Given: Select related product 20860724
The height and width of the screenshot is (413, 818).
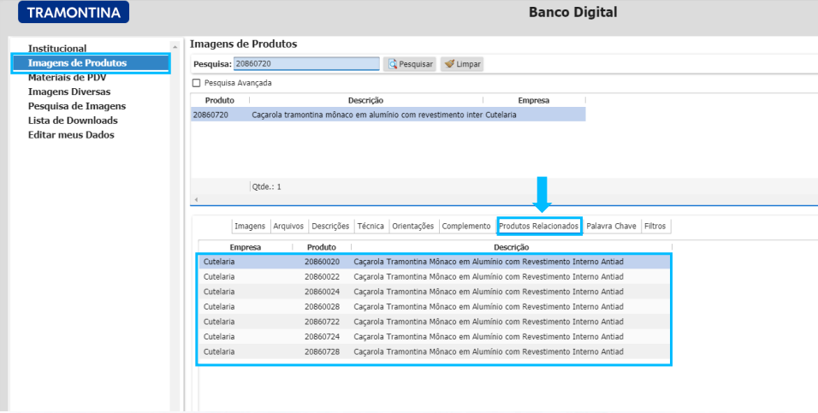Looking at the screenshot, I should 434,337.
